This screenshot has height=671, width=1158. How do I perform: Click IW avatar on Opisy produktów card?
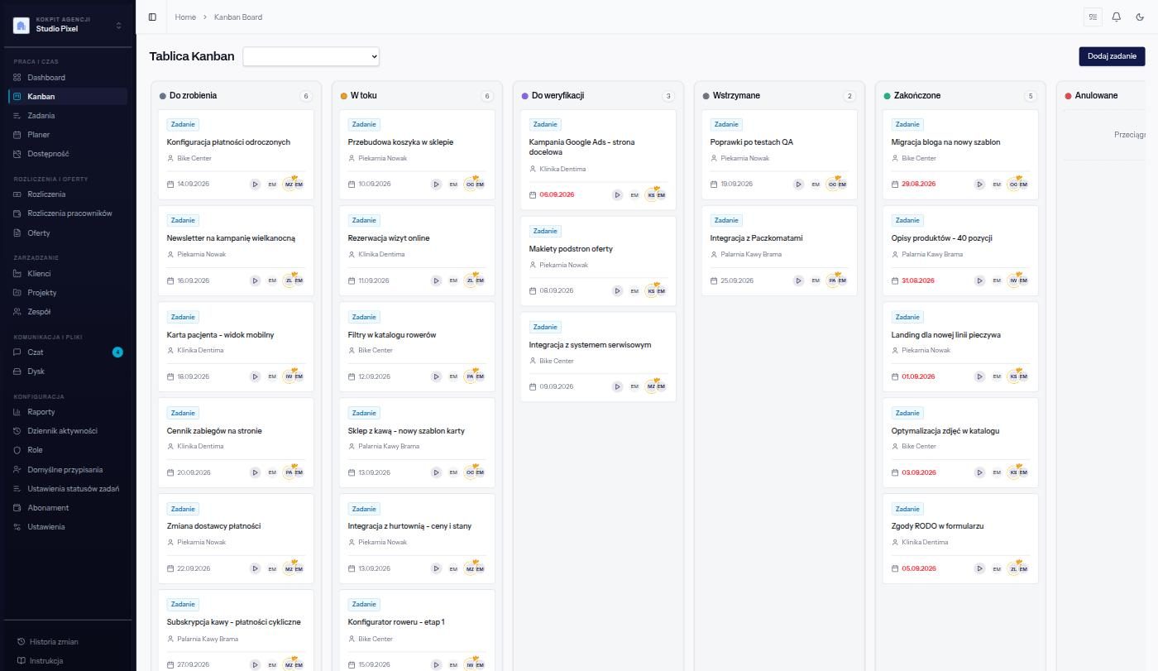tap(1013, 280)
